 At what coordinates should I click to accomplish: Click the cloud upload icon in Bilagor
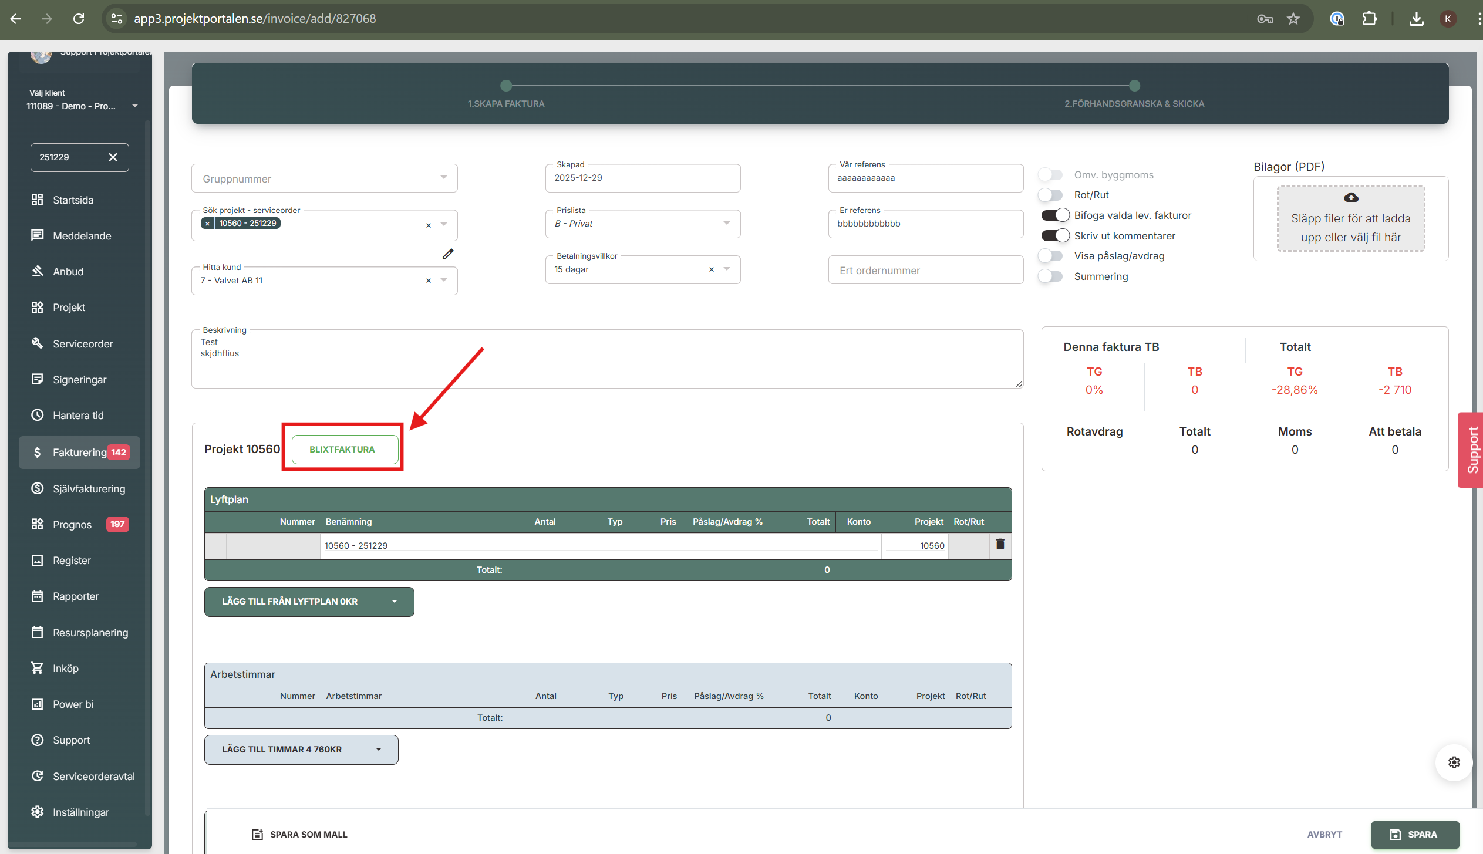(1351, 197)
